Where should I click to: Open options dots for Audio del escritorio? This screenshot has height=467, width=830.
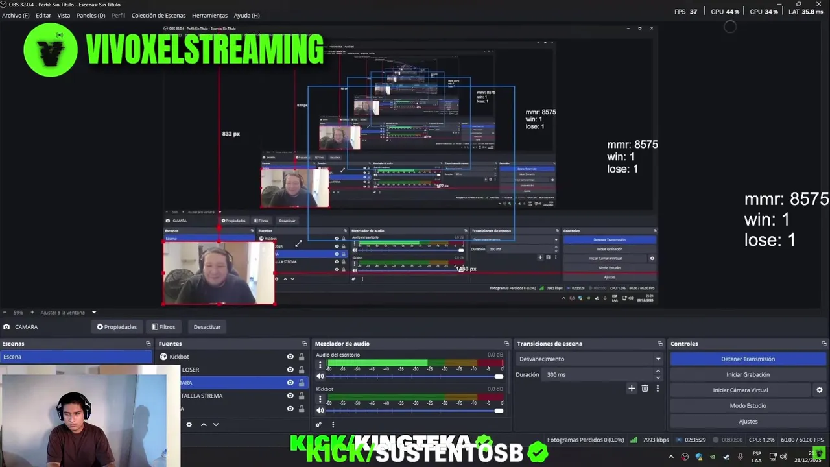[320, 365]
